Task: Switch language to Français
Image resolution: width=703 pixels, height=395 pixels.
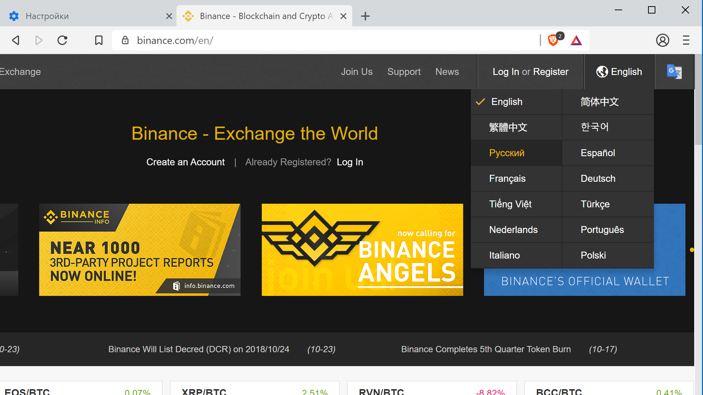Action: pos(516,178)
